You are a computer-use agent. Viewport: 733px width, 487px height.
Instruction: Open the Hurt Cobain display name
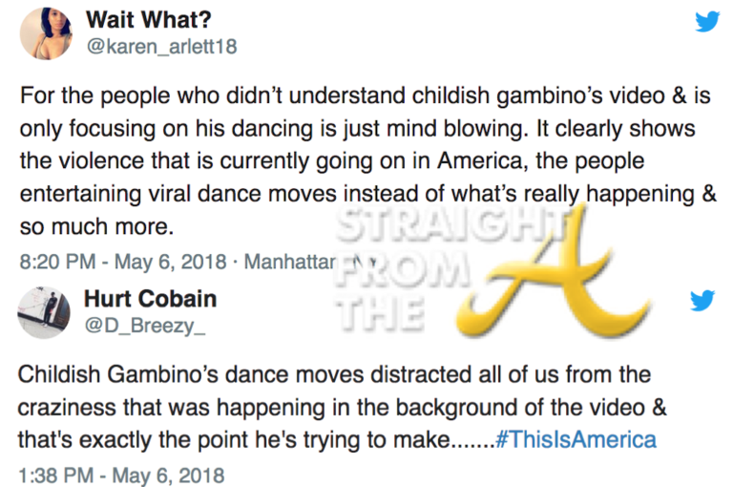pos(151,299)
